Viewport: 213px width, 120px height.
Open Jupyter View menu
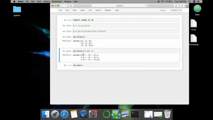point(75,10)
